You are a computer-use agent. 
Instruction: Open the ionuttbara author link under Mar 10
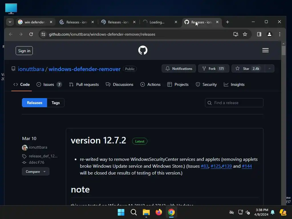pyautogui.click(x=38, y=147)
